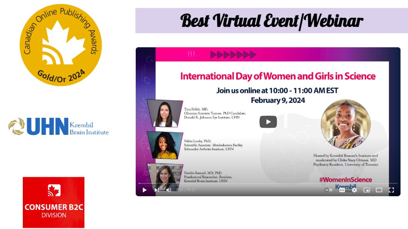Click the text February 9, 2024
The width and height of the screenshot is (408, 229).
(x=278, y=100)
